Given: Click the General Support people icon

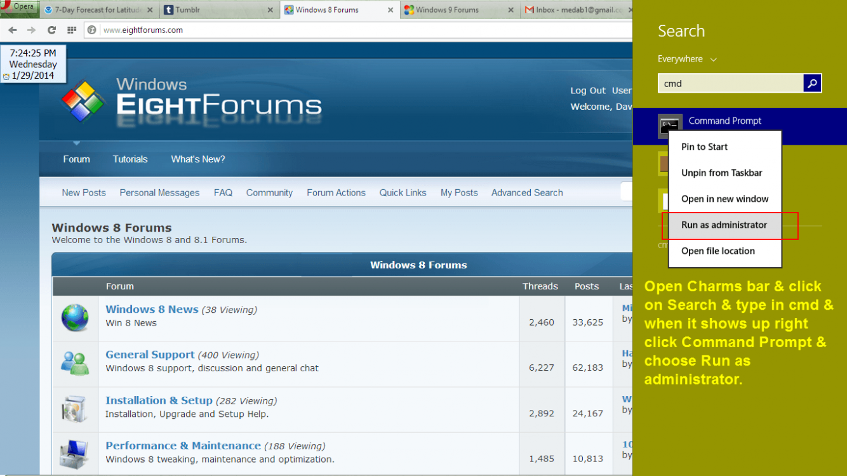Looking at the screenshot, I should 75,362.
